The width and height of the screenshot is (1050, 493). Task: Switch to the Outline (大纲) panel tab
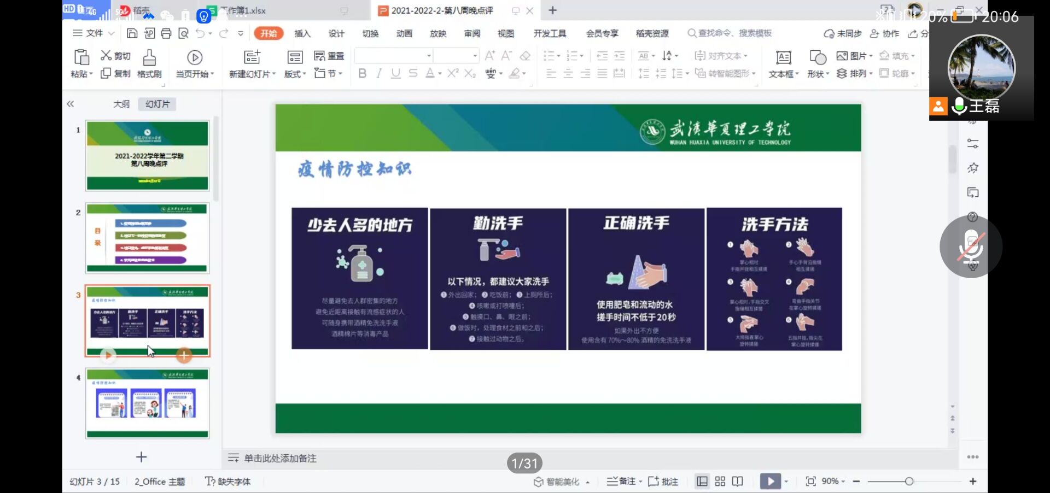[121, 104]
